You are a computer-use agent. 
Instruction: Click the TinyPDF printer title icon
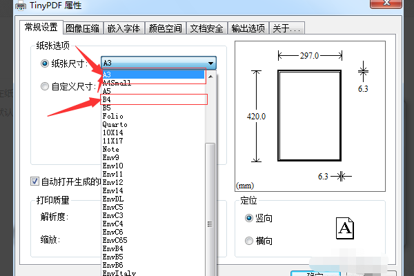pyautogui.click(x=21, y=6)
